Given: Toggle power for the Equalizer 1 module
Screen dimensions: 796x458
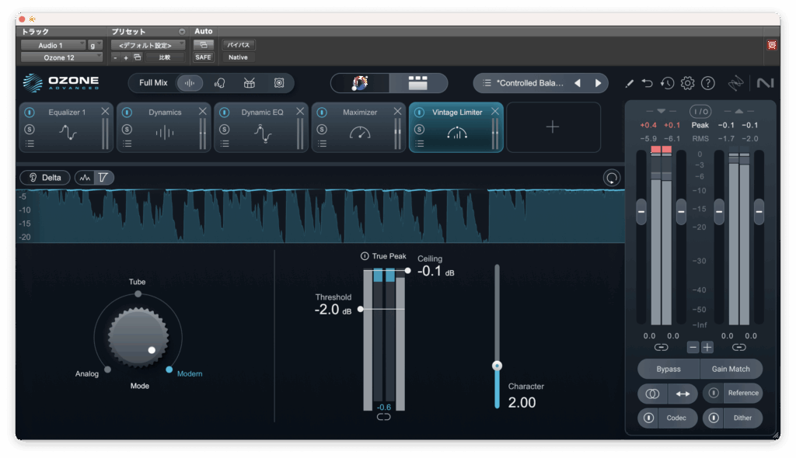Looking at the screenshot, I should pyautogui.click(x=30, y=113).
